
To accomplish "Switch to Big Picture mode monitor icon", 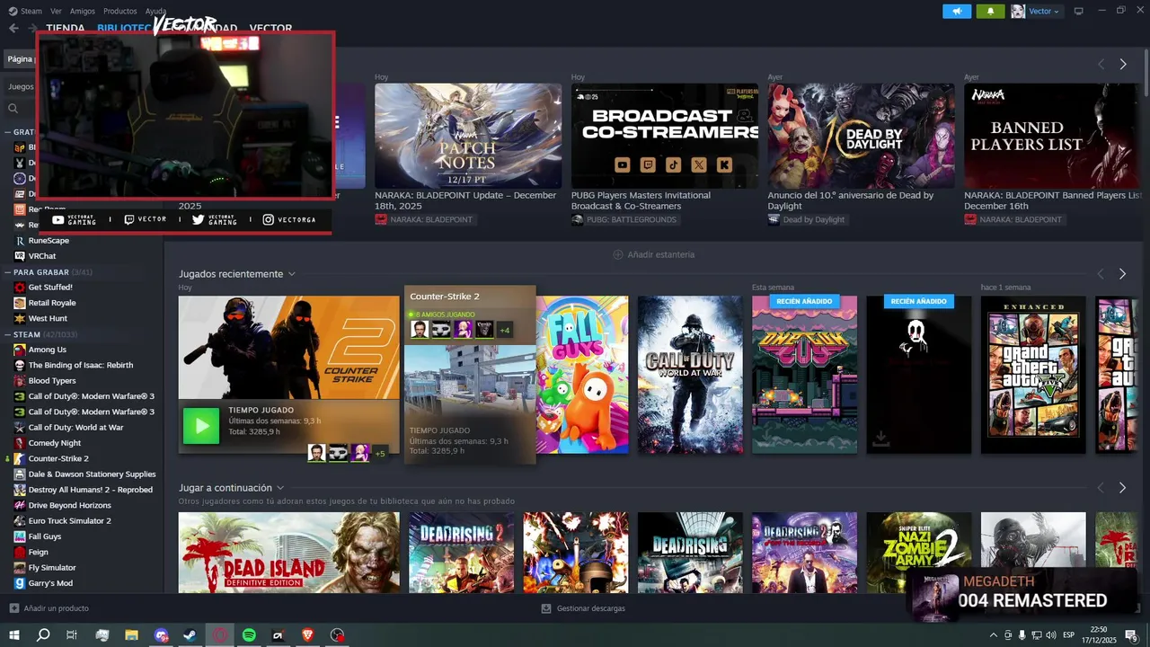I will [1079, 11].
